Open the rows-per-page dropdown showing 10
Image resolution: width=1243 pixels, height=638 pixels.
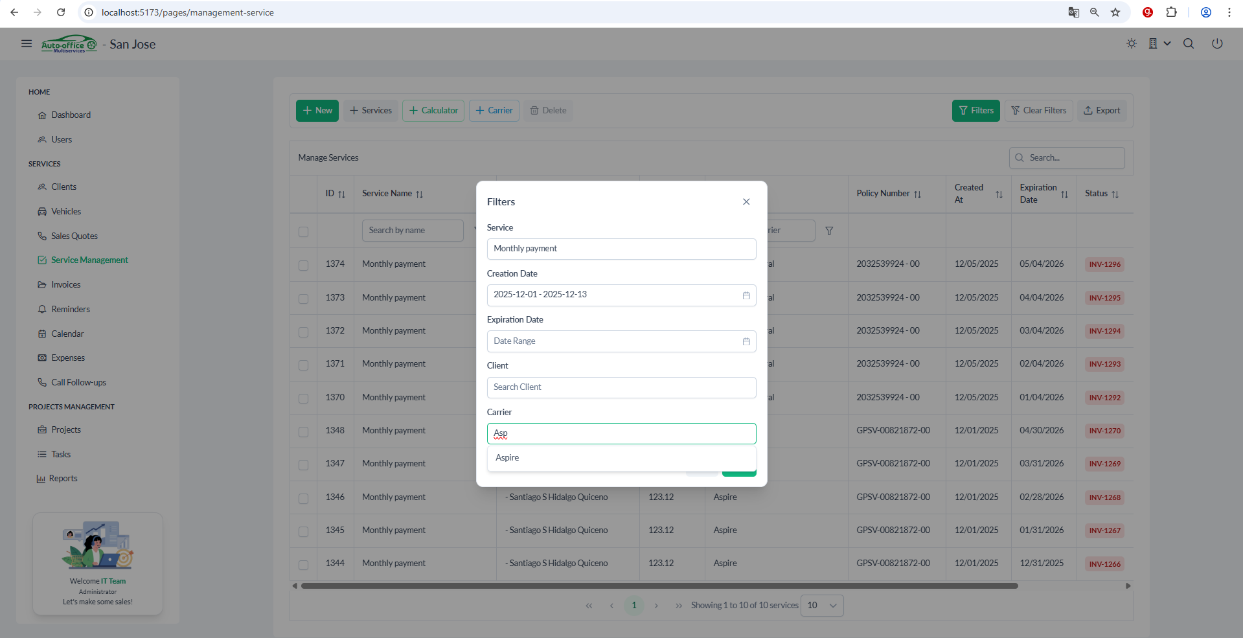822,606
